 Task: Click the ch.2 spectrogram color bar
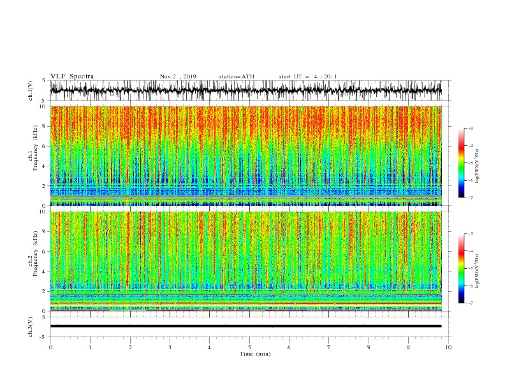462,268
